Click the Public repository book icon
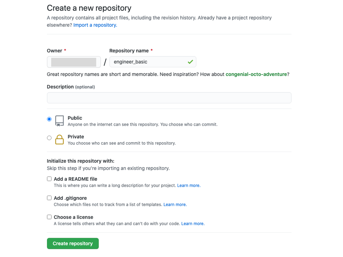Screen dimensions: 343x257 (59, 121)
